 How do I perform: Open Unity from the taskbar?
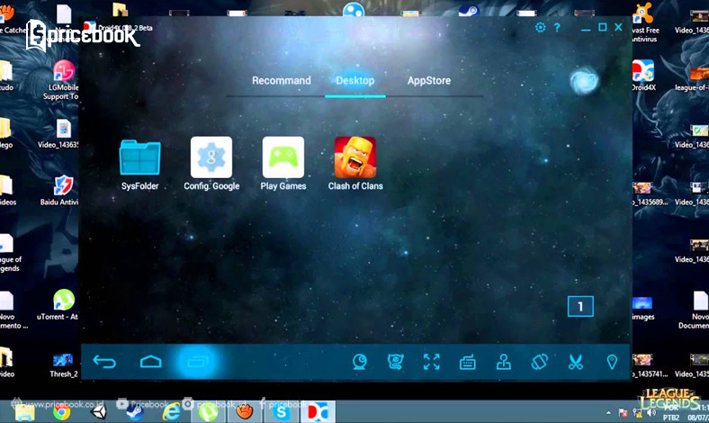[99, 411]
